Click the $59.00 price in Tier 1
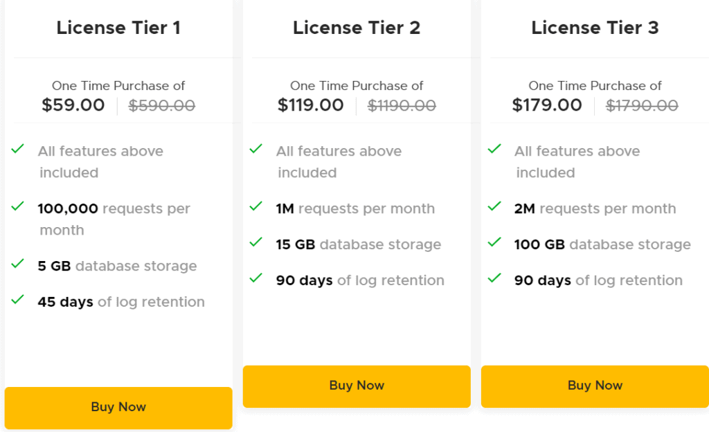Screen dimensions: 709x432 [73, 105]
